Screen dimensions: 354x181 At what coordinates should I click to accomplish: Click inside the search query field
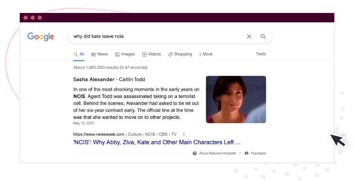point(158,36)
